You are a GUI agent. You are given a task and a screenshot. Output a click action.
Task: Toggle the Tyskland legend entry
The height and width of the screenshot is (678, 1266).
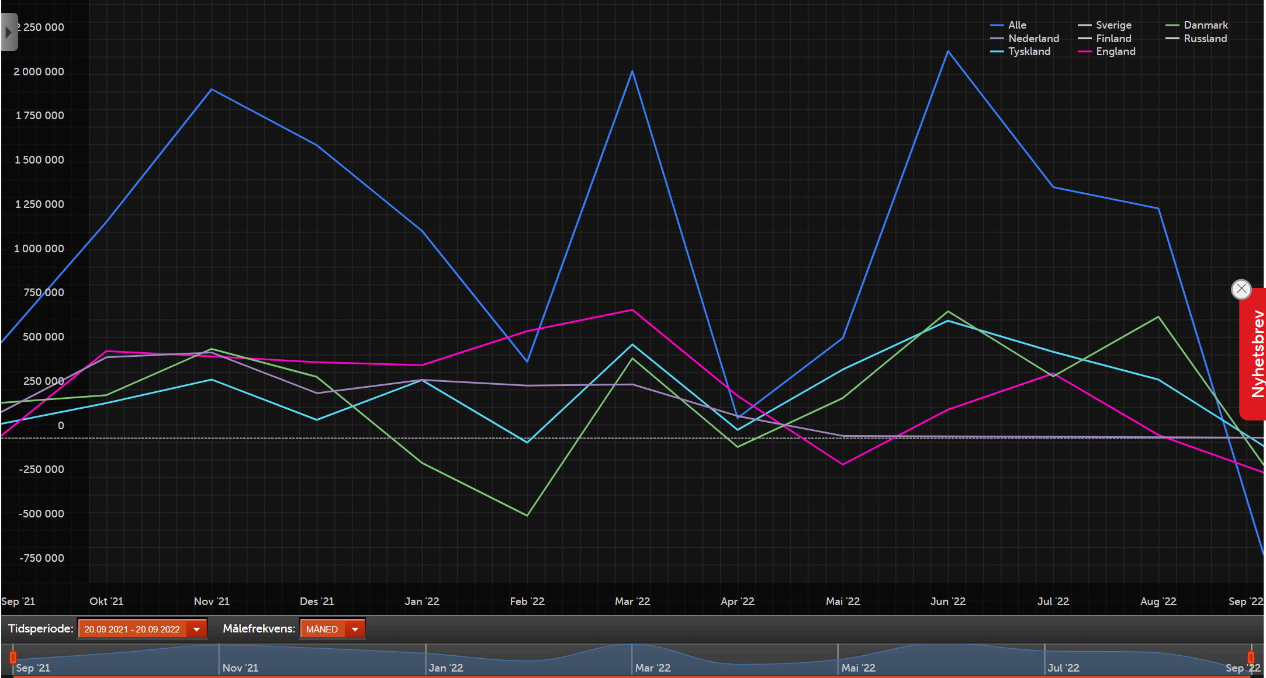[1029, 51]
